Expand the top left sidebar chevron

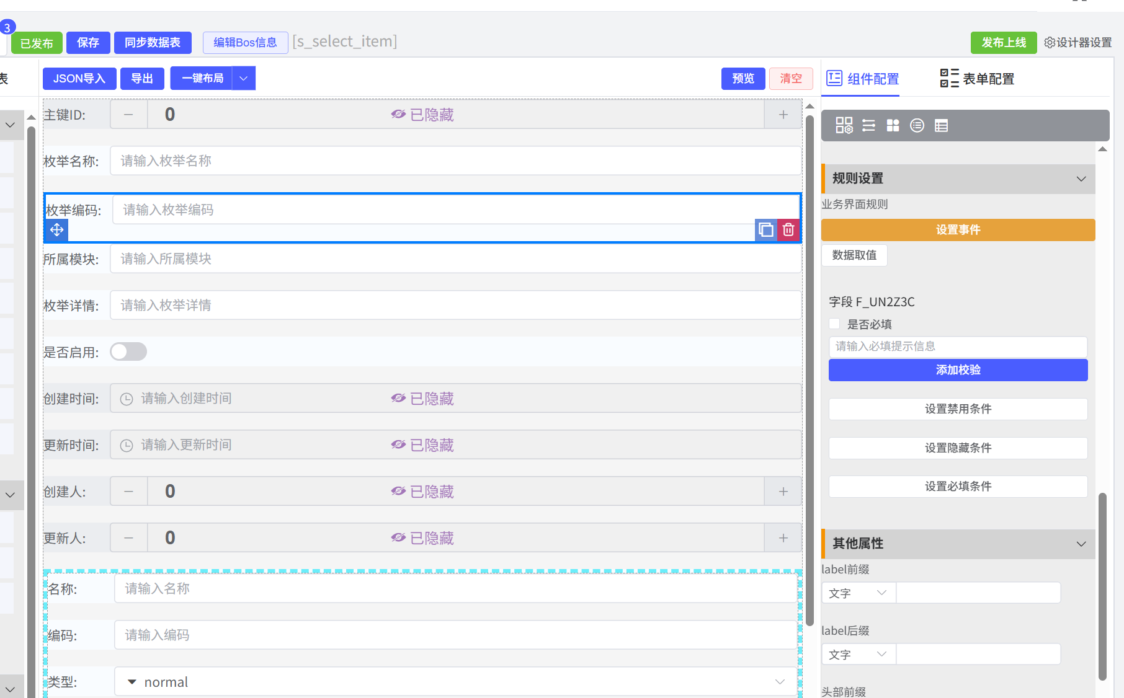pos(10,125)
